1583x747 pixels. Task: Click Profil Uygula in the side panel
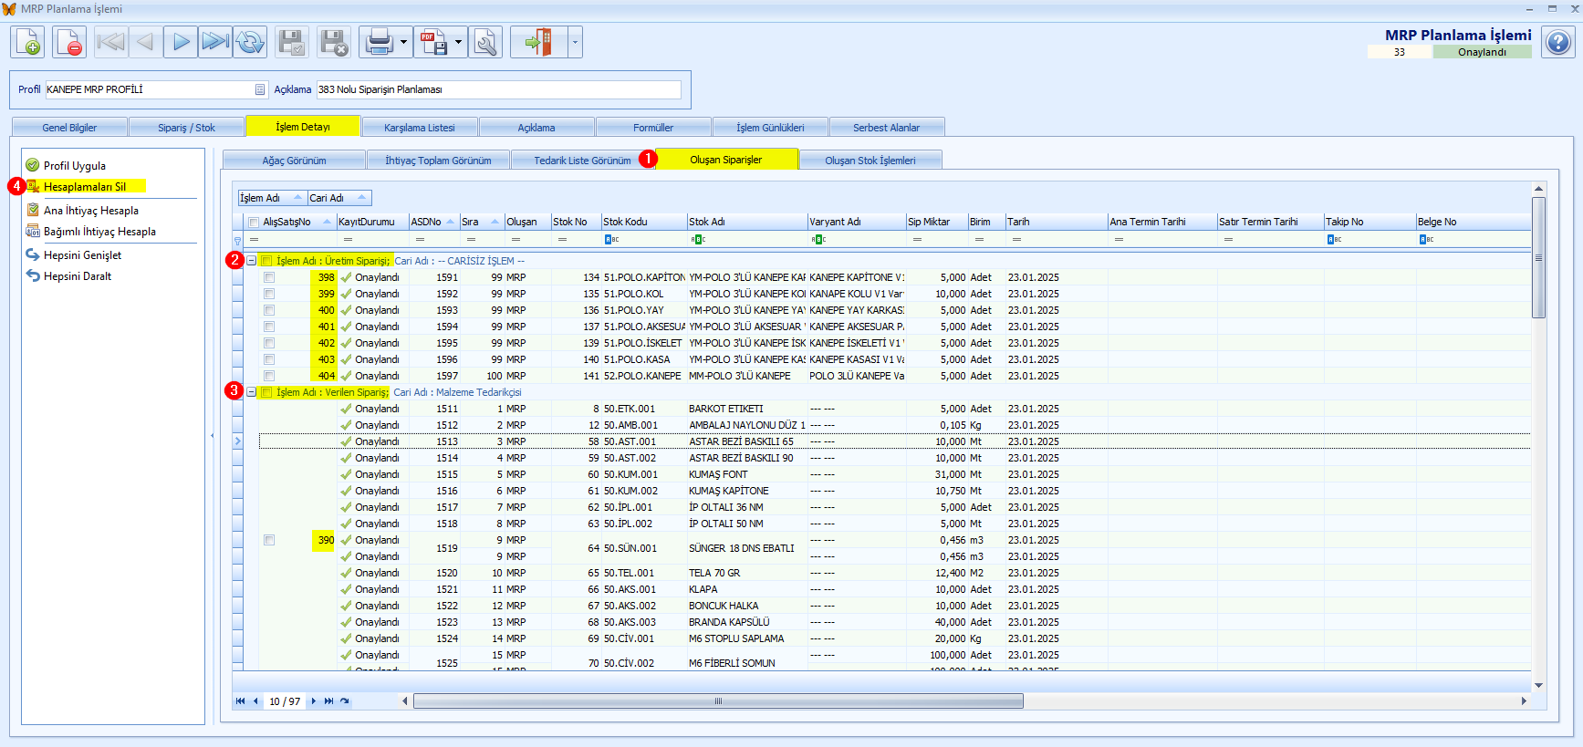coord(75,165)
